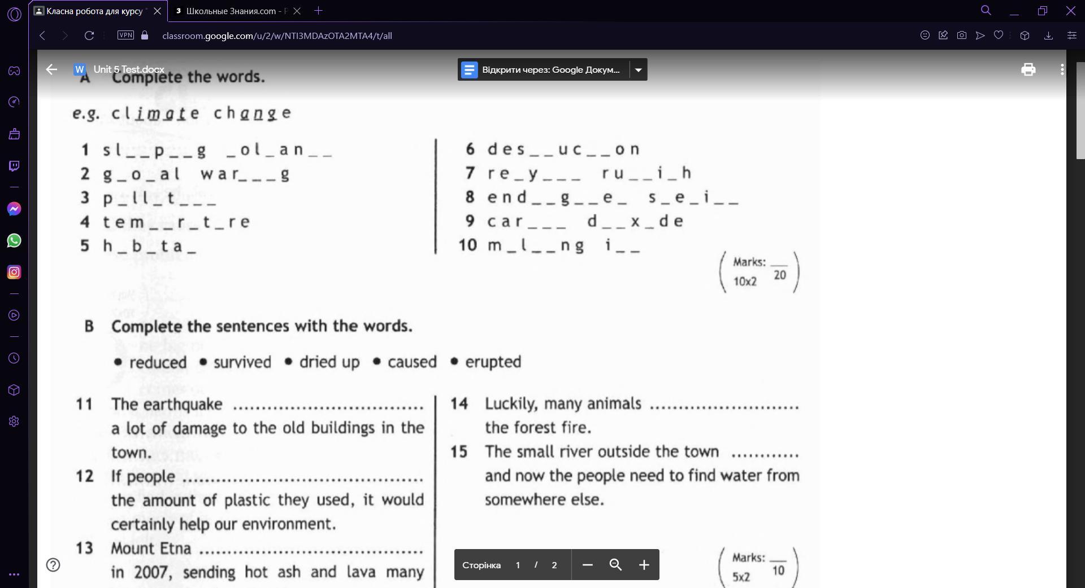Screen dimensions: 1085x588
Task: Open the edit-page icon in the address bar
Action: [943, 35]
